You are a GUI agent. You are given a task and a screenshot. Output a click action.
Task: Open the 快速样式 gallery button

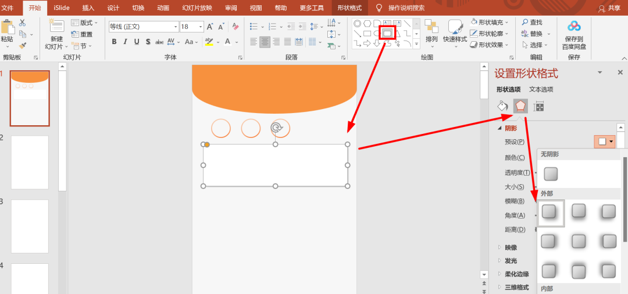click(455, 34)
